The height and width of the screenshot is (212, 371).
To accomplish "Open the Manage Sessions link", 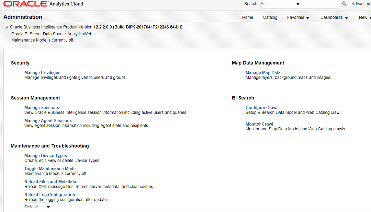I will 42,108.
